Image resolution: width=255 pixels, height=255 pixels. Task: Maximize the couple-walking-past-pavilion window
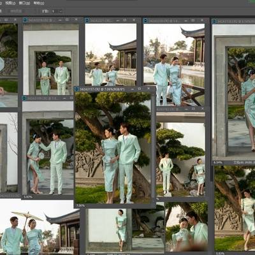pyautogui.click(x=125, y=20)
